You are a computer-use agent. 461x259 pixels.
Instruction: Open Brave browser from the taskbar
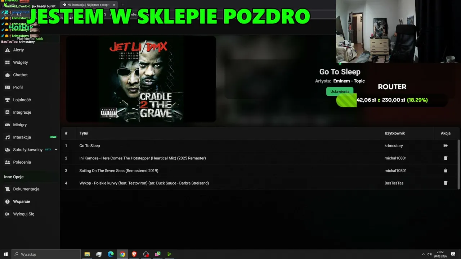pyautogui.click(x=134, y=254)
